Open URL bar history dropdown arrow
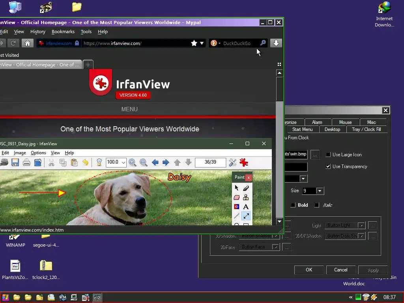The width and height of the screenshot is (404, 303). (202, 43)
